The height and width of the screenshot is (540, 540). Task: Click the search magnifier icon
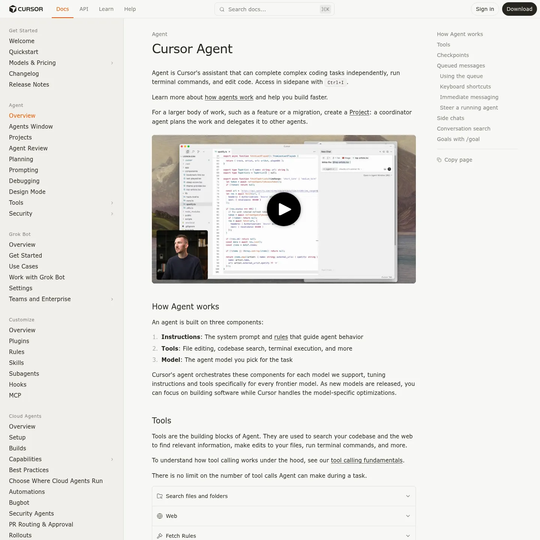[222, 9]
